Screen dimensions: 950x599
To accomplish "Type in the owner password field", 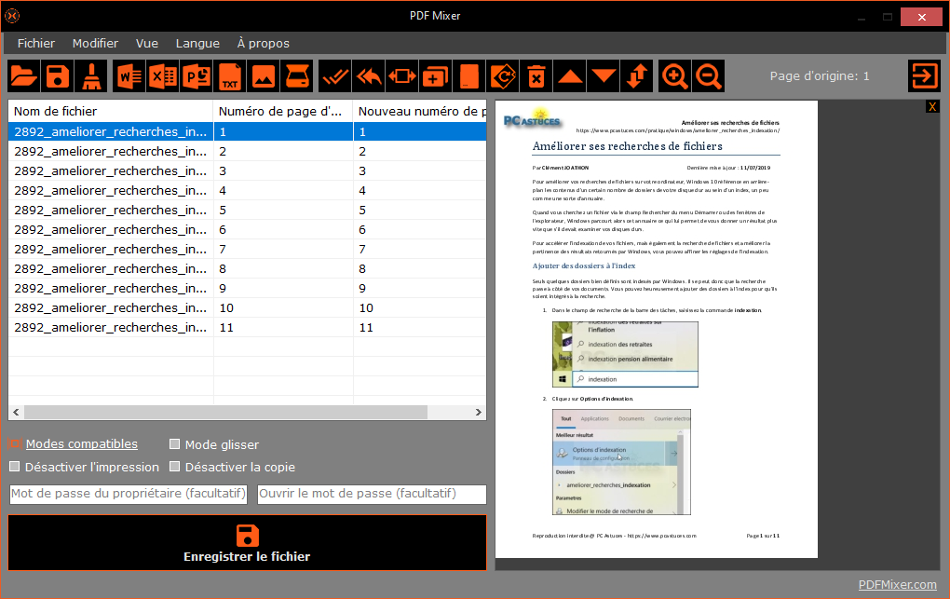I will coord(127,494).
